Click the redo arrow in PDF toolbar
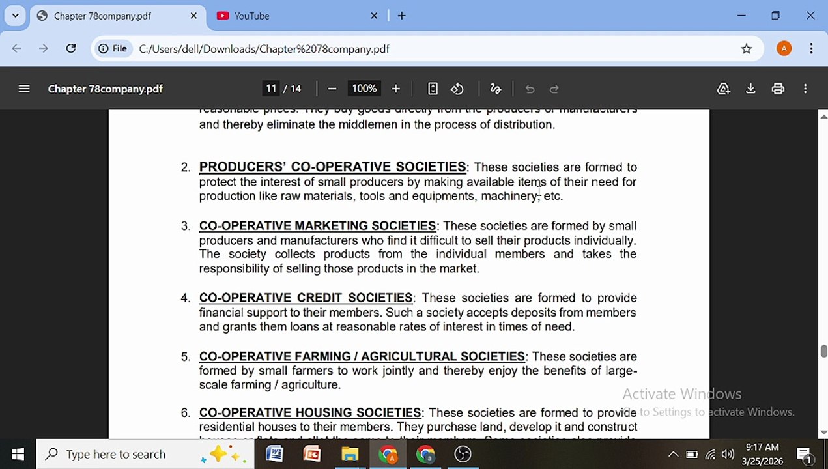Image resolution: width=828 pixels, height=469 pixels. point(554,89)
